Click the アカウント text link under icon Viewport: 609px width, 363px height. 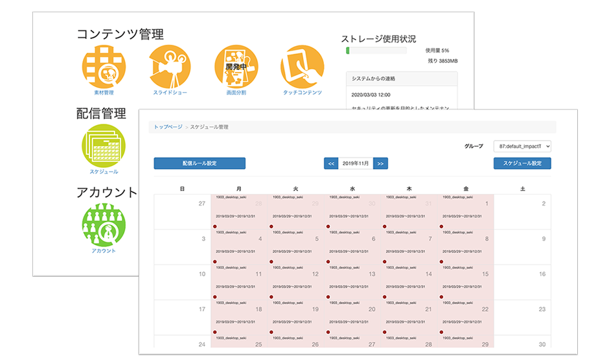point(104,251)
